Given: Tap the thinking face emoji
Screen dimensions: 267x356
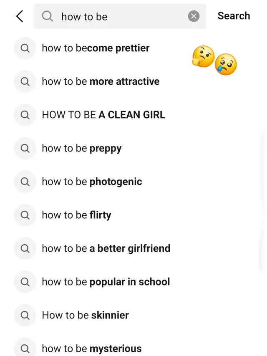Looking at the screenshot, I should (203, 56).
